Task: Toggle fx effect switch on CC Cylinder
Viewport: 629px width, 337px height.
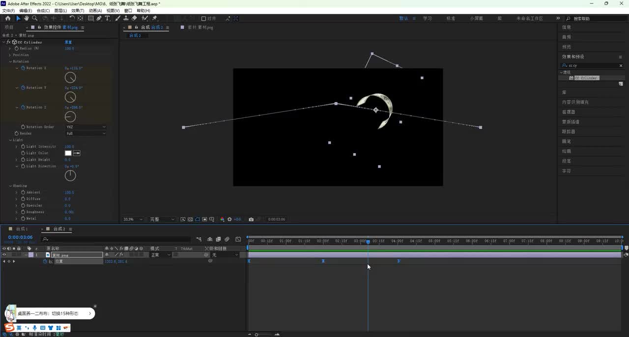Action: tap(9, 42)
